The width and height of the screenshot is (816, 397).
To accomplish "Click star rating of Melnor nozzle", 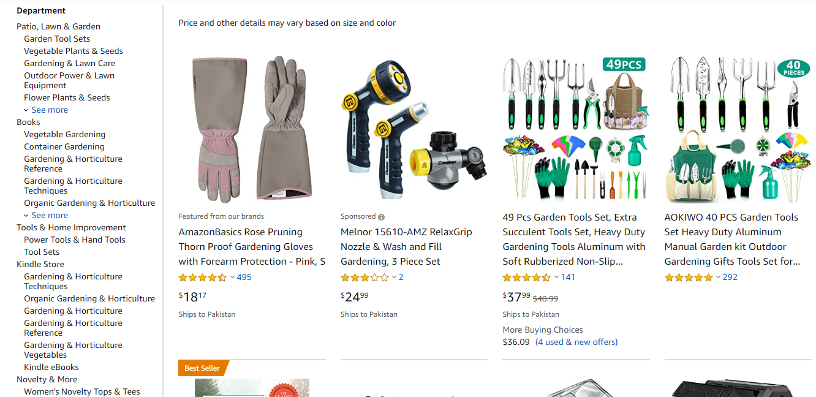I will 365,278.
